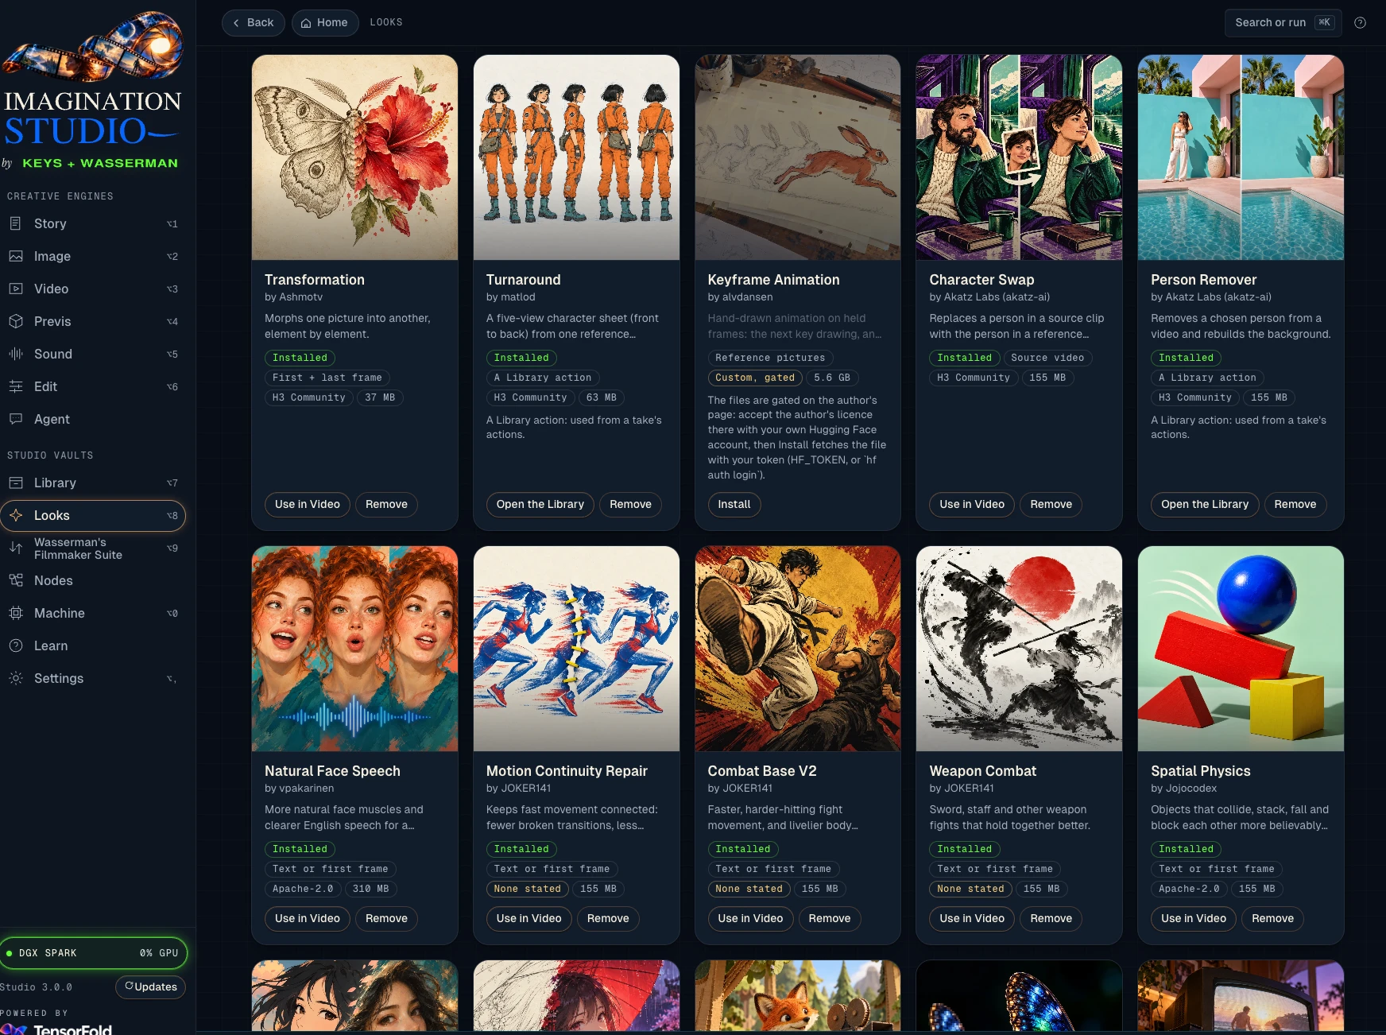Open the Learn sidebar item
Viewport: 1386px width, 1035px height.
pyautogui.click(x=93, y=645)
